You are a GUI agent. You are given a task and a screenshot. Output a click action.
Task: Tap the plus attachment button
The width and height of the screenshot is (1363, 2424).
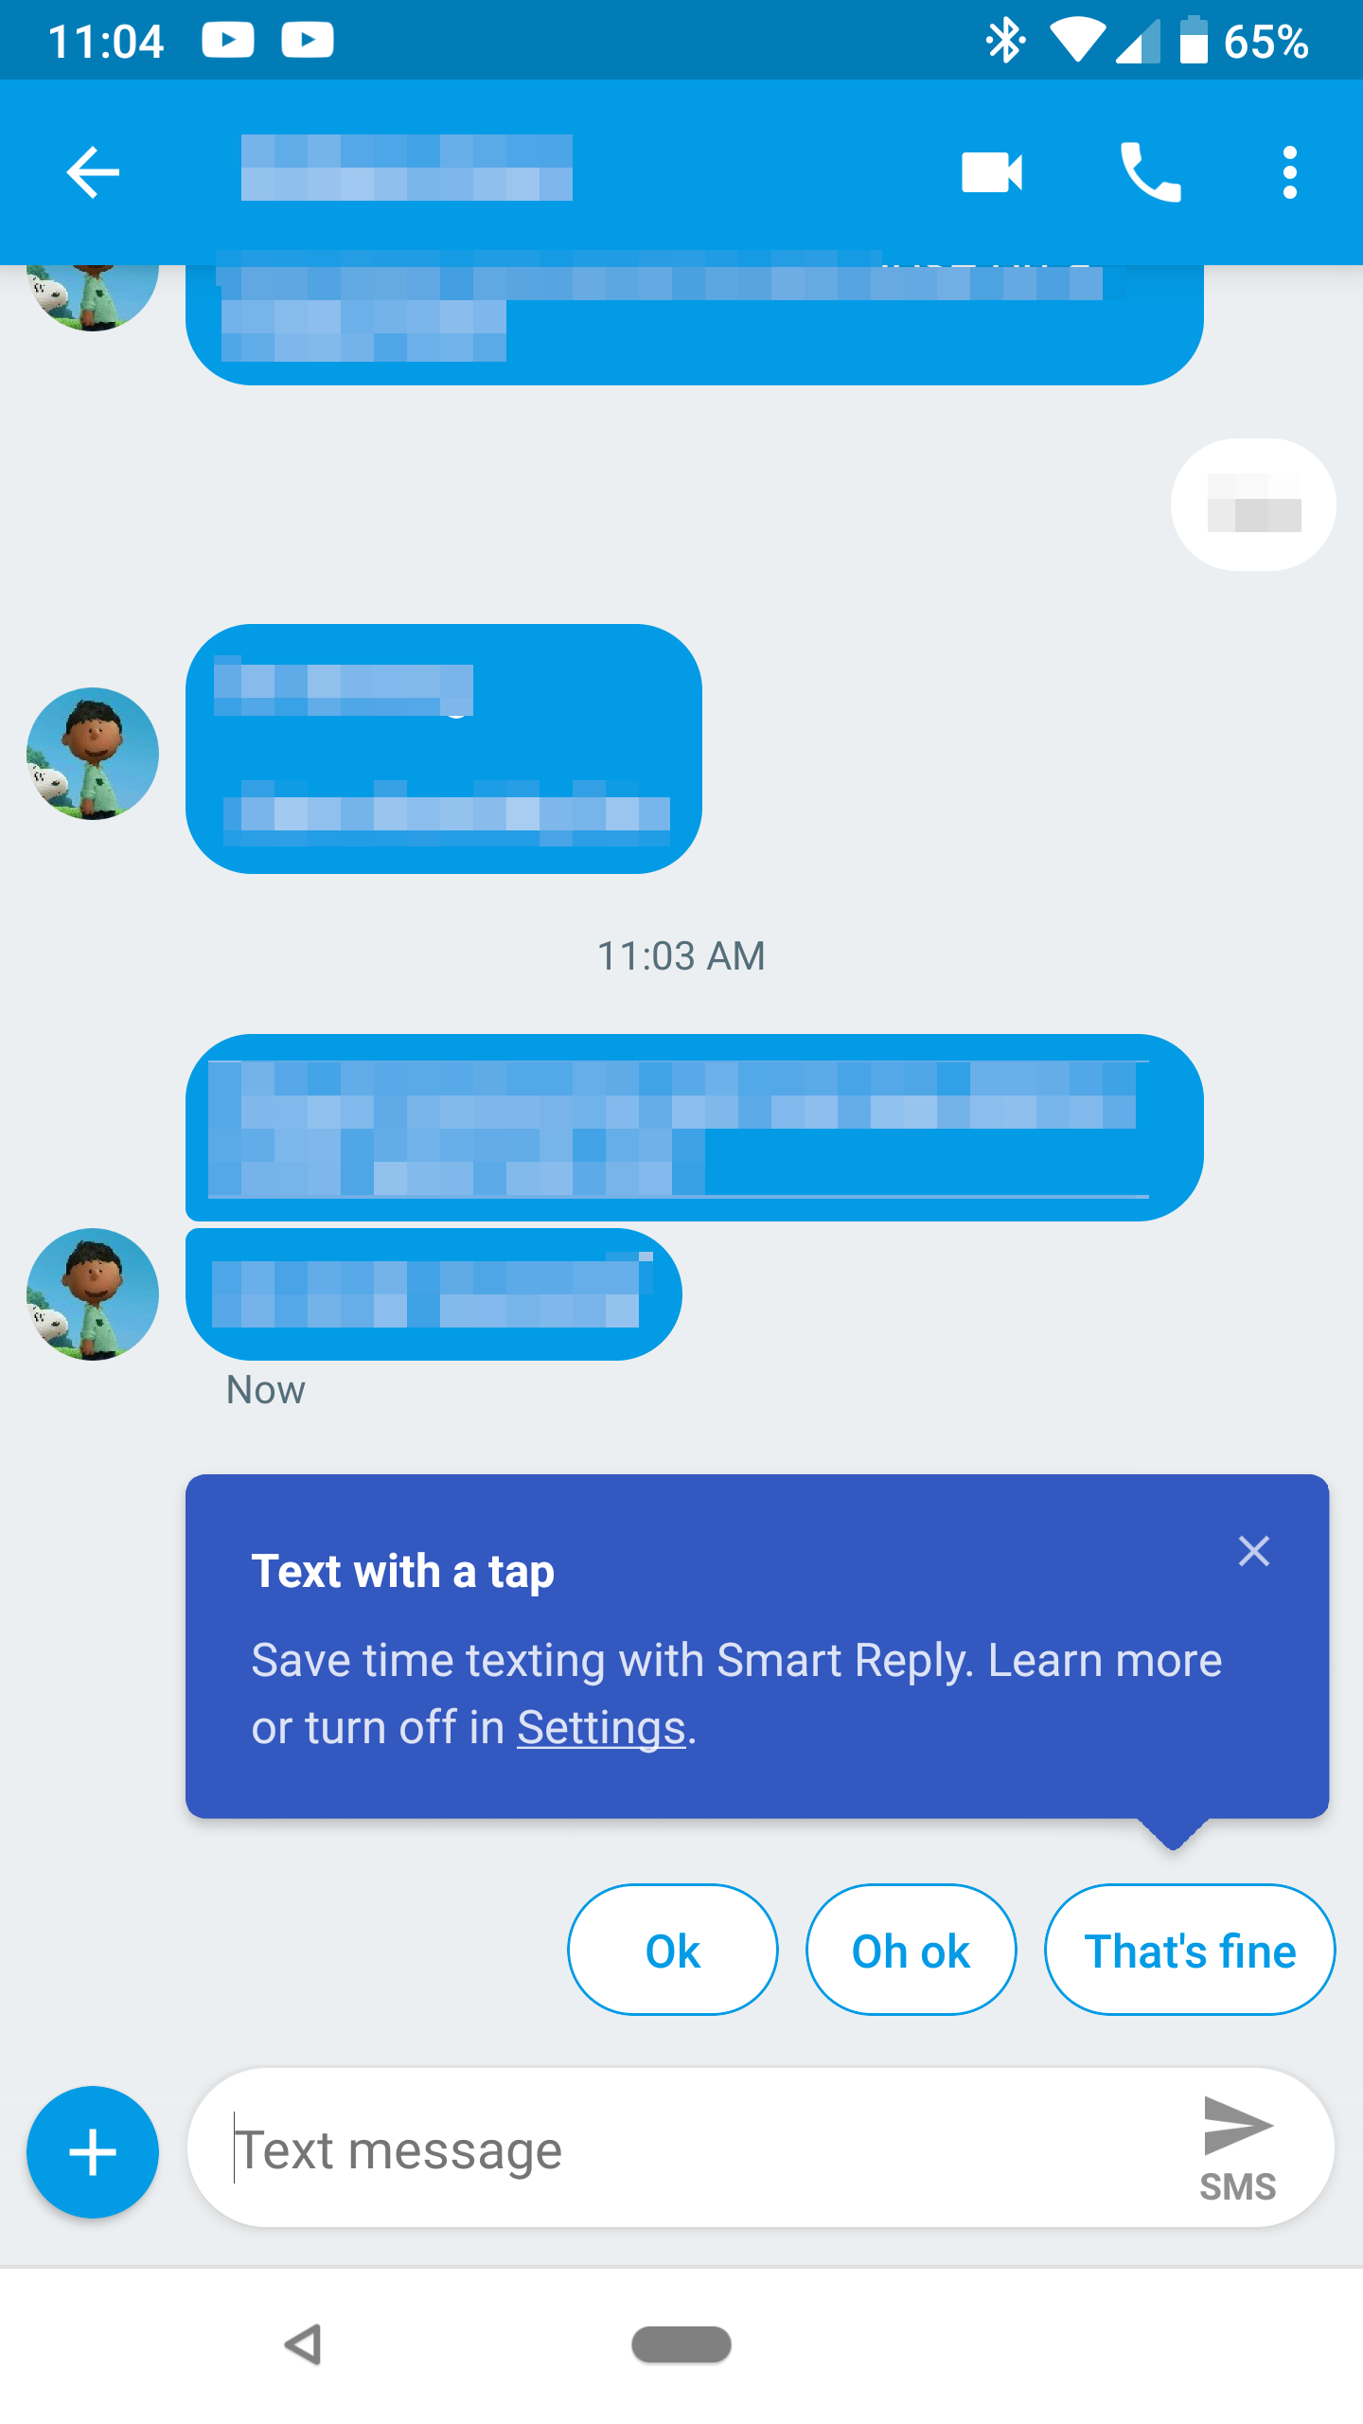(x=93, y=2151)
